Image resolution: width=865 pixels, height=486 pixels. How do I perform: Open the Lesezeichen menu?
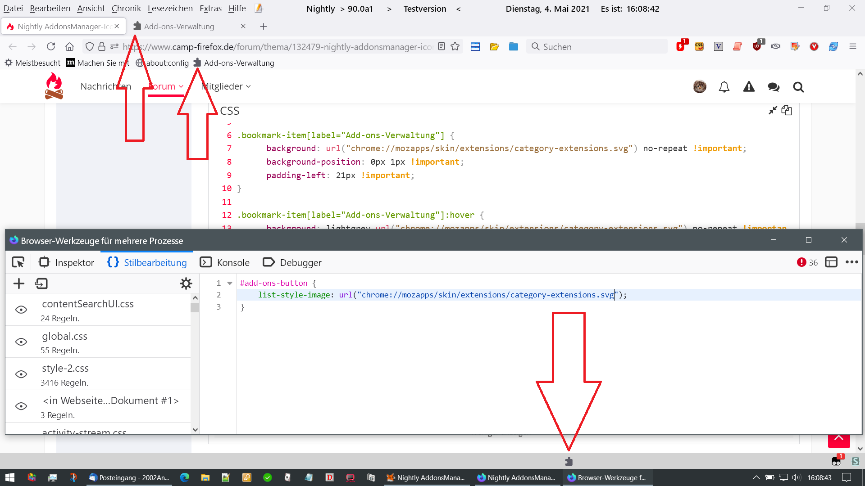pos(170,9)
